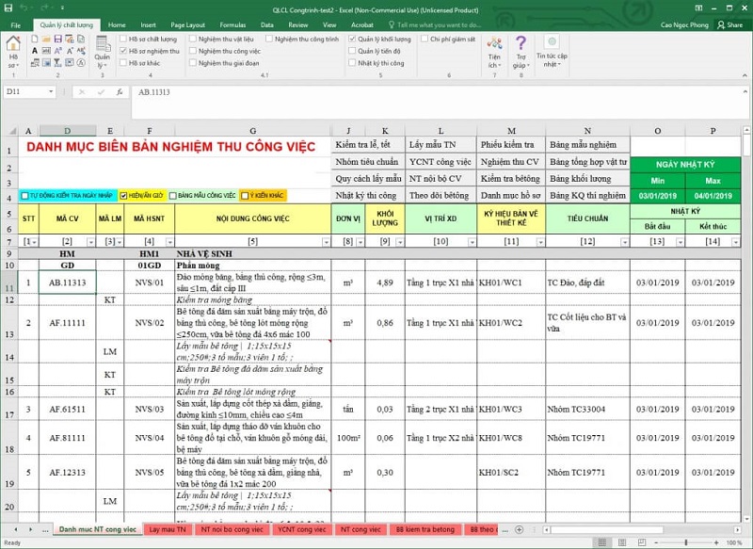Select cell containing AF.11111

[x=67, y=323]
